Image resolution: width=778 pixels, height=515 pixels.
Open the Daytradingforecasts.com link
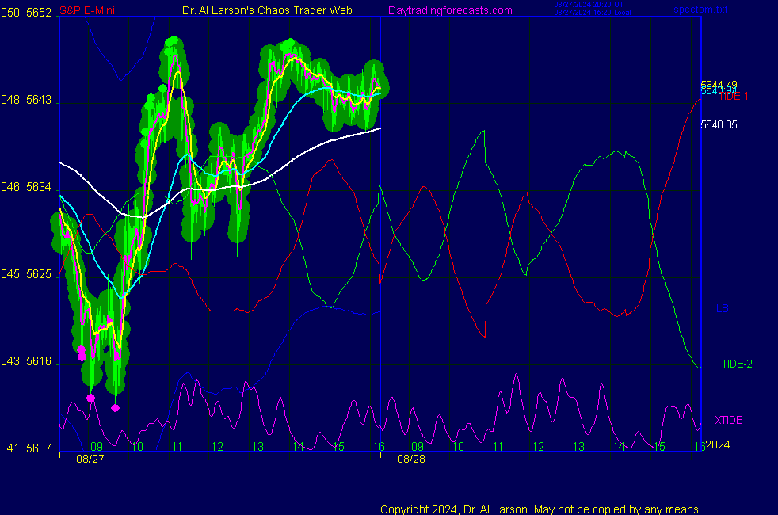[x=450, y=10]
